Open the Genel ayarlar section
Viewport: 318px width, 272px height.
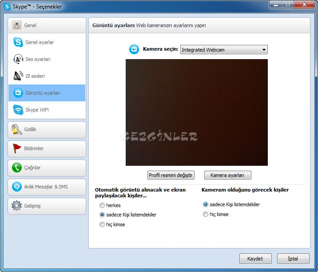pos(47,42)
